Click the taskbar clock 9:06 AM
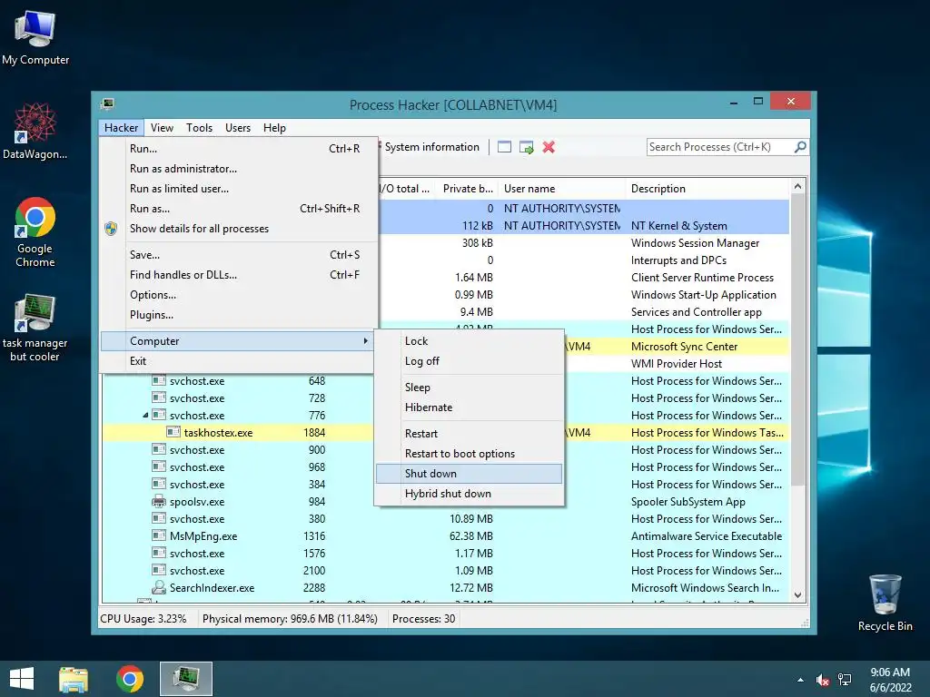This screenshot has width=930, height=697. tap(890, 672)
